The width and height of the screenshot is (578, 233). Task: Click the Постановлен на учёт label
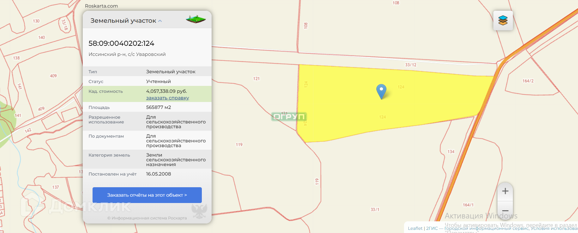point(112,174)
